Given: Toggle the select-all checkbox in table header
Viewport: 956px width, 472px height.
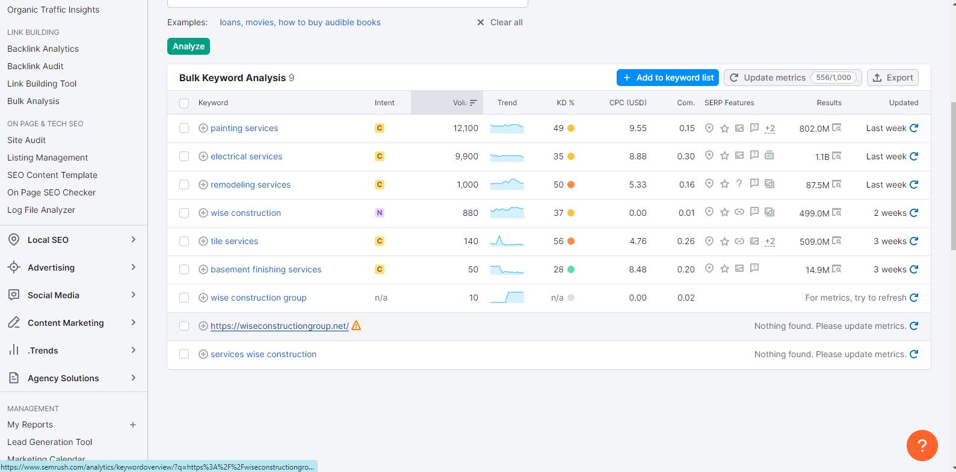Looking at the screenshot, I should [184, 103].
